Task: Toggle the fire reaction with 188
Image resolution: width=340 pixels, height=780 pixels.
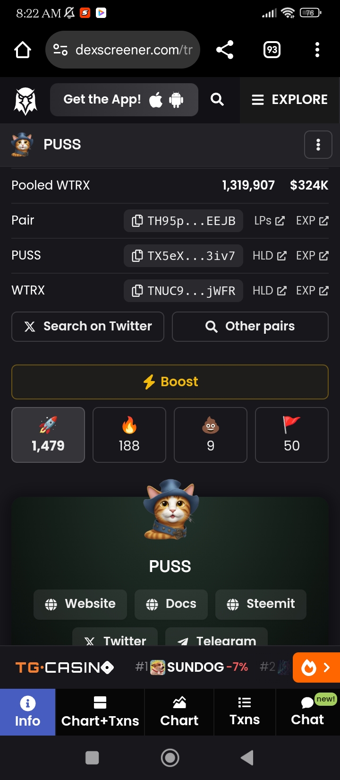Action: pyautogui.click(x=129, y=435)
